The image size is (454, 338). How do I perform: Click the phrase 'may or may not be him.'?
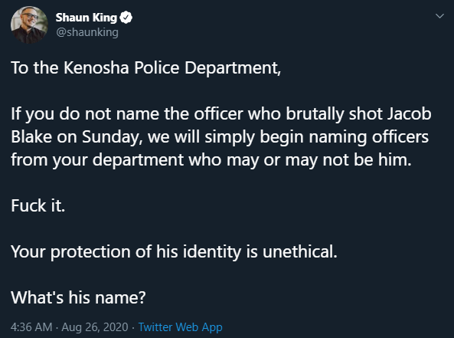coord(318,160)
